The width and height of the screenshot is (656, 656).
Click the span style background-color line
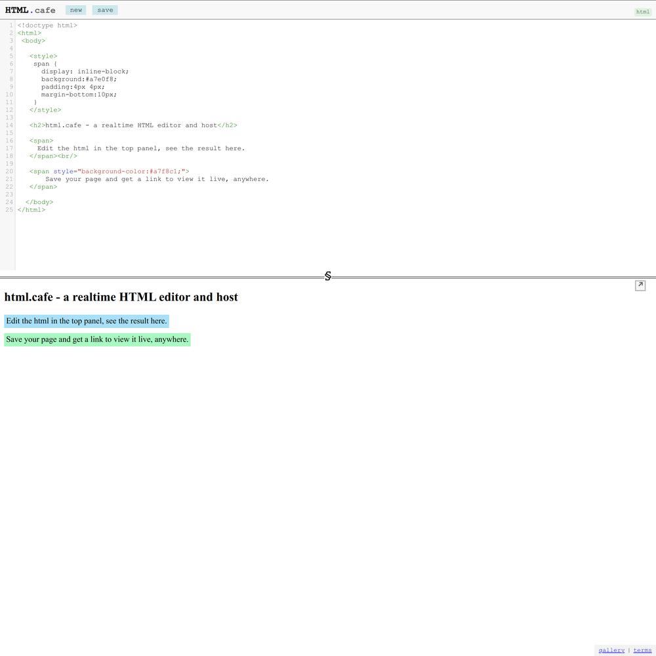click(x=109, y=171)
